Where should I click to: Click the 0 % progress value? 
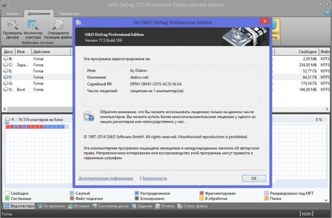point(319,120)
